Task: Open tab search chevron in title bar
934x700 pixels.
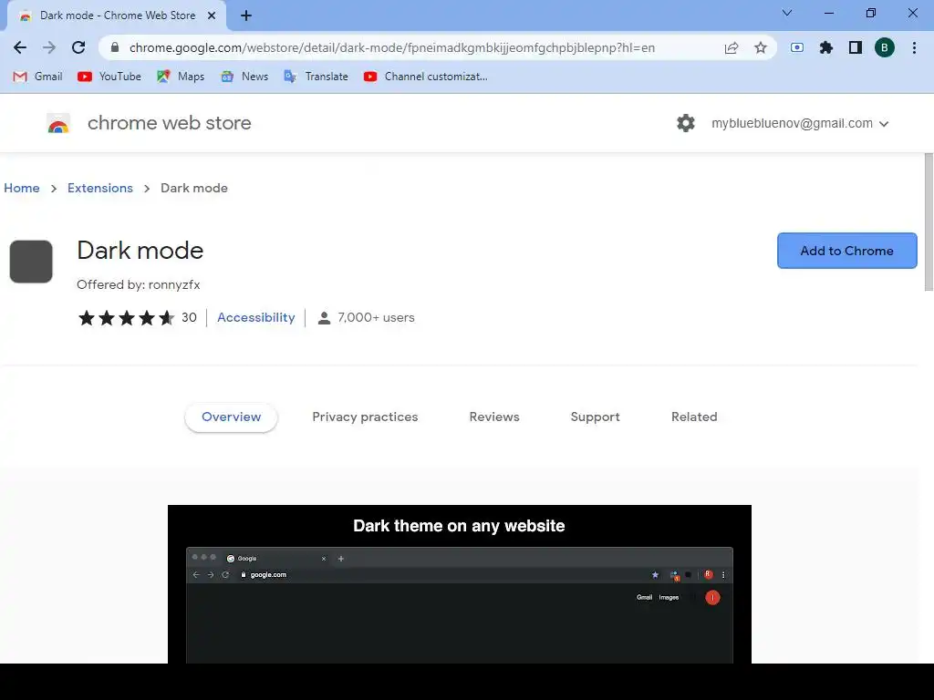Action: pyautogui.click(x=787, y=13)
